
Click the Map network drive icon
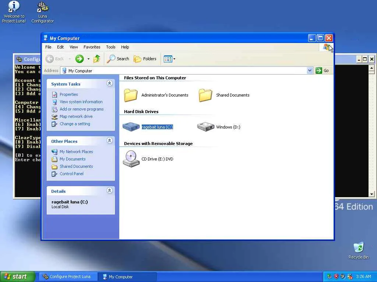pyautogui.click(x=54, y=116)
